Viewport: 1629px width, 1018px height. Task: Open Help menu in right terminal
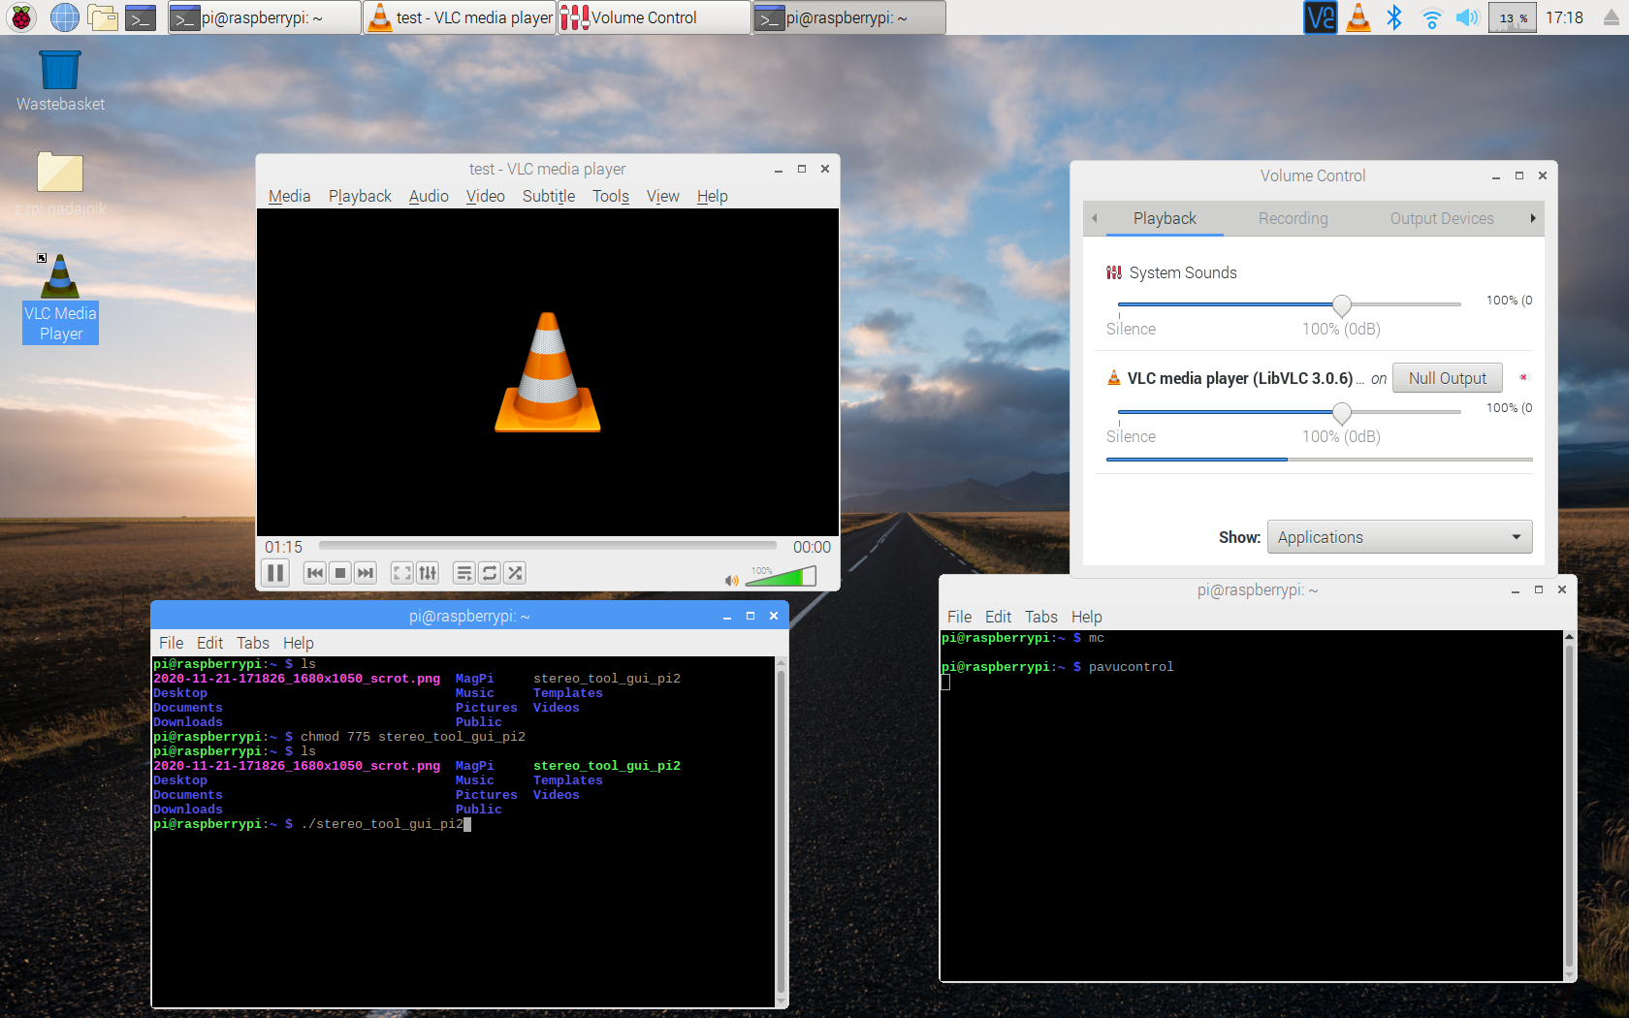[x=1086, y=617]
